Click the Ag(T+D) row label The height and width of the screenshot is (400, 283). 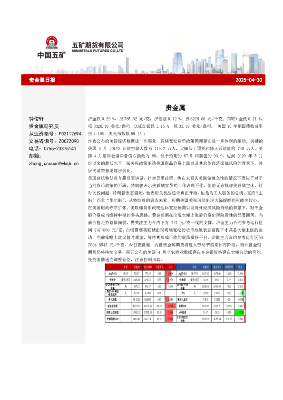[x=183, y=274]
